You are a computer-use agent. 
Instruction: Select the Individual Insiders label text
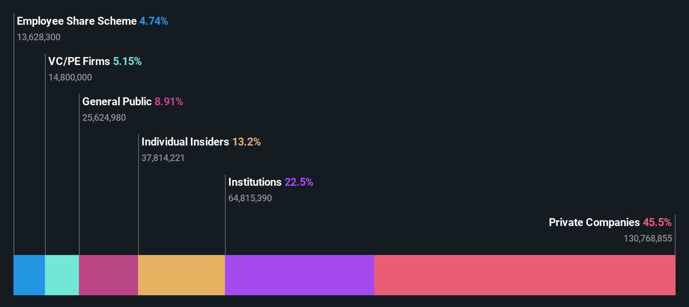point(185,142)
